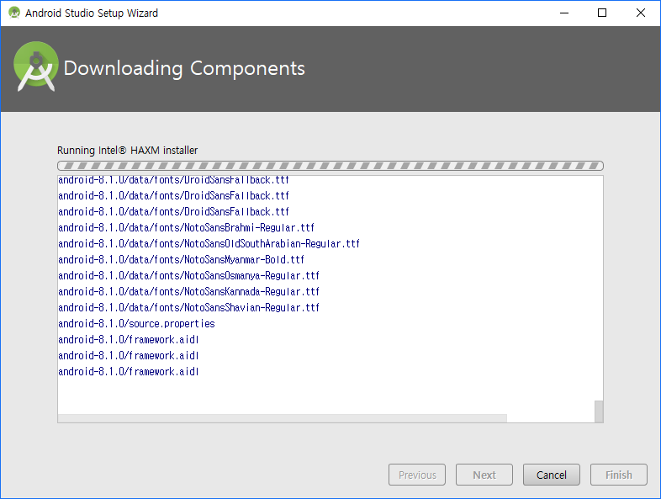Click the disabled Previous button
The height and width of the screenshot is (499, 661).
tap(417, 475)
